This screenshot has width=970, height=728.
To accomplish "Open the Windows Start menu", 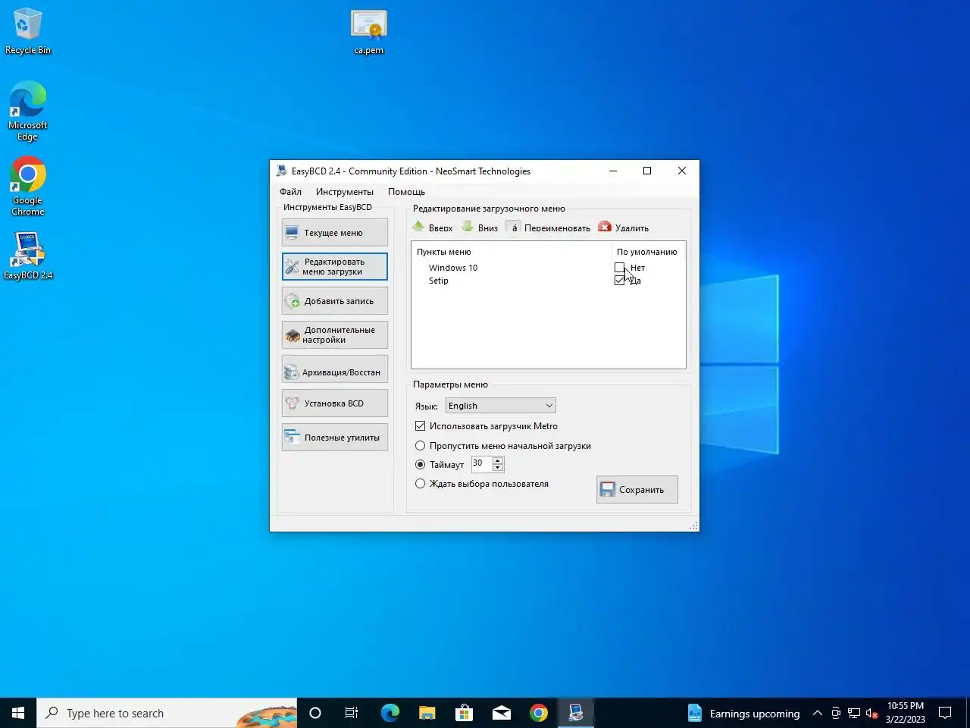I will pyautogui.click(x=18, y=713).
